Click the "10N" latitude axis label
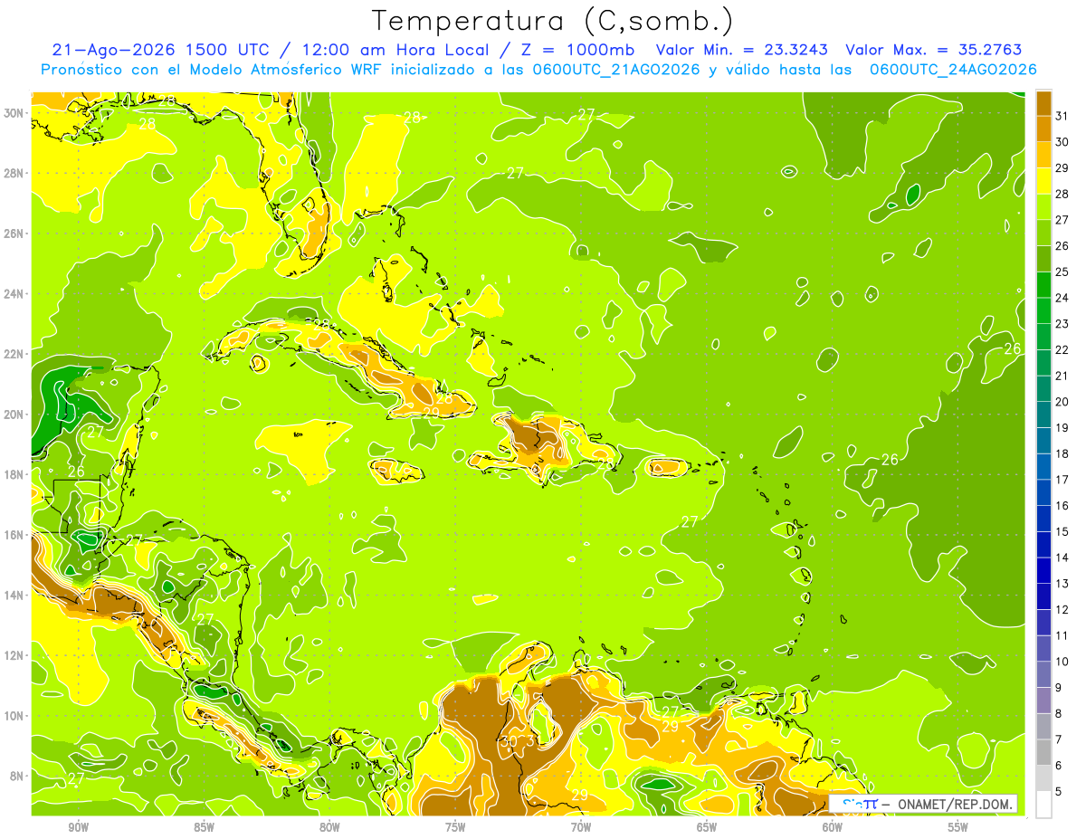The width and height of the screenshot is (1086, 839). coord(14,715)
